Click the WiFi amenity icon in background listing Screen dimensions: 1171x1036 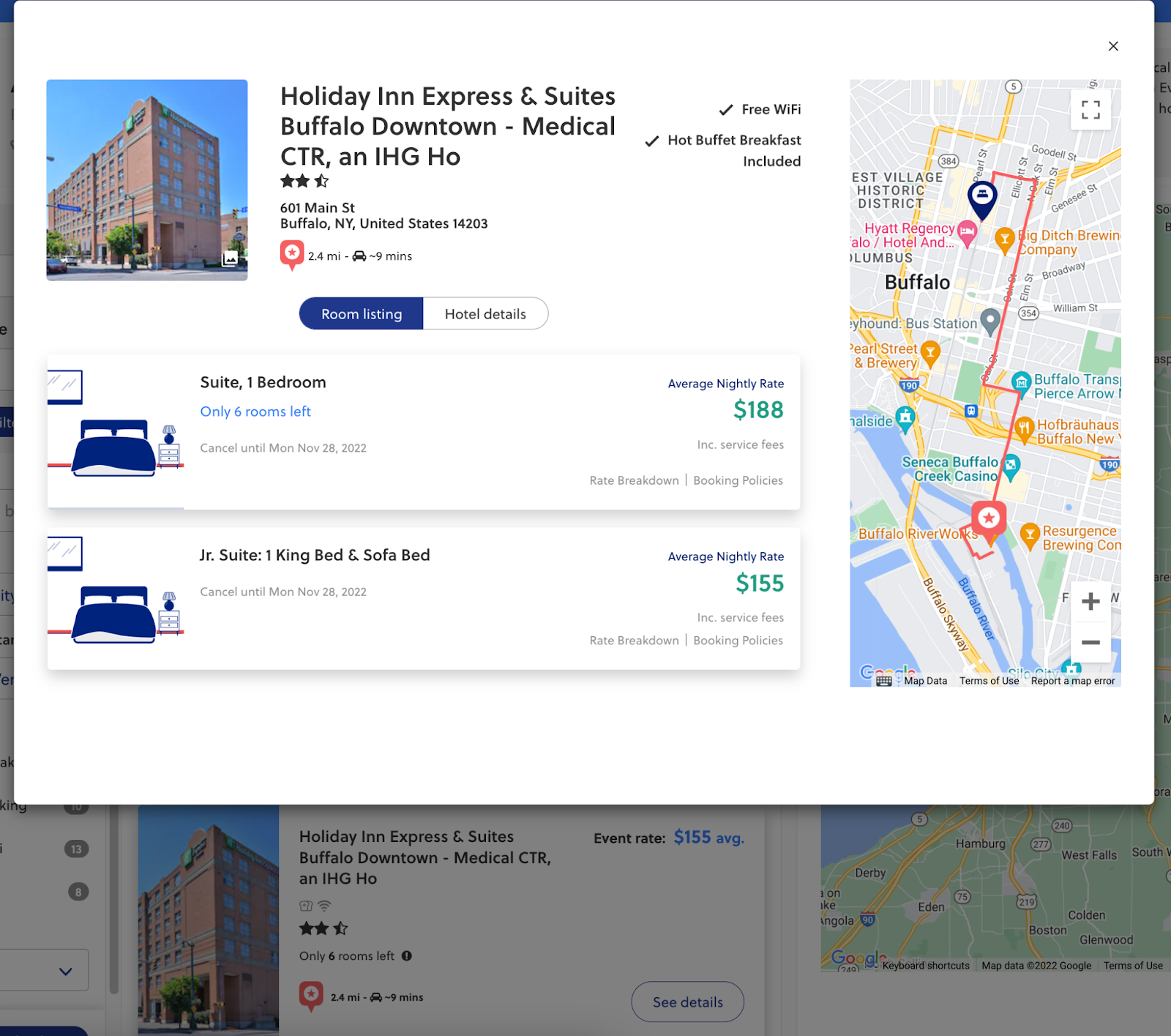tap(324, 906)
